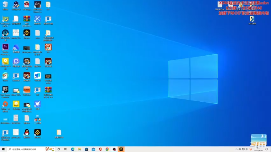271x152 pixels.
Task: Launch the Epic Games Launcher
Action: click(x=5, y=90)
